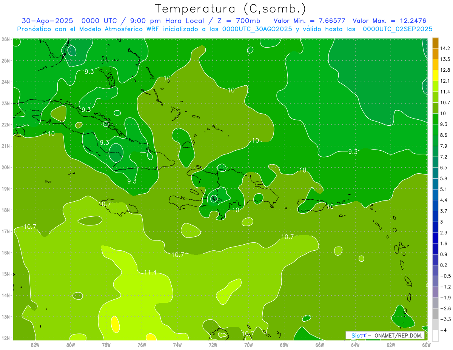Click the '0000UTC_02SEP2025' valid-until timestamp

click(x=398, y=29)
